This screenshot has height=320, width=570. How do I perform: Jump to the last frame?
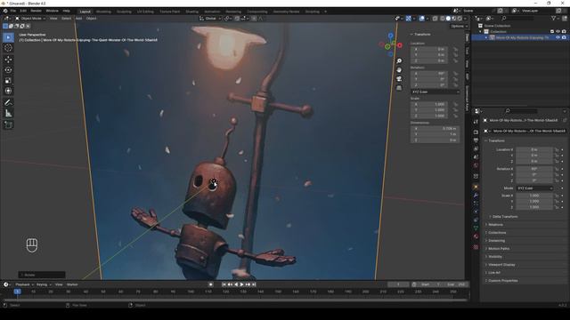tap(254, 284)
